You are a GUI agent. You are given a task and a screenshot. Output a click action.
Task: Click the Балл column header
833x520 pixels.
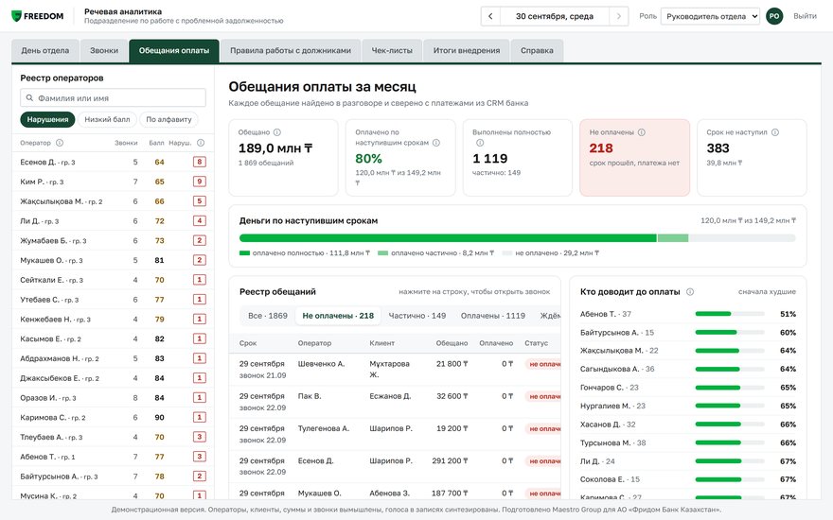point(156,143)
